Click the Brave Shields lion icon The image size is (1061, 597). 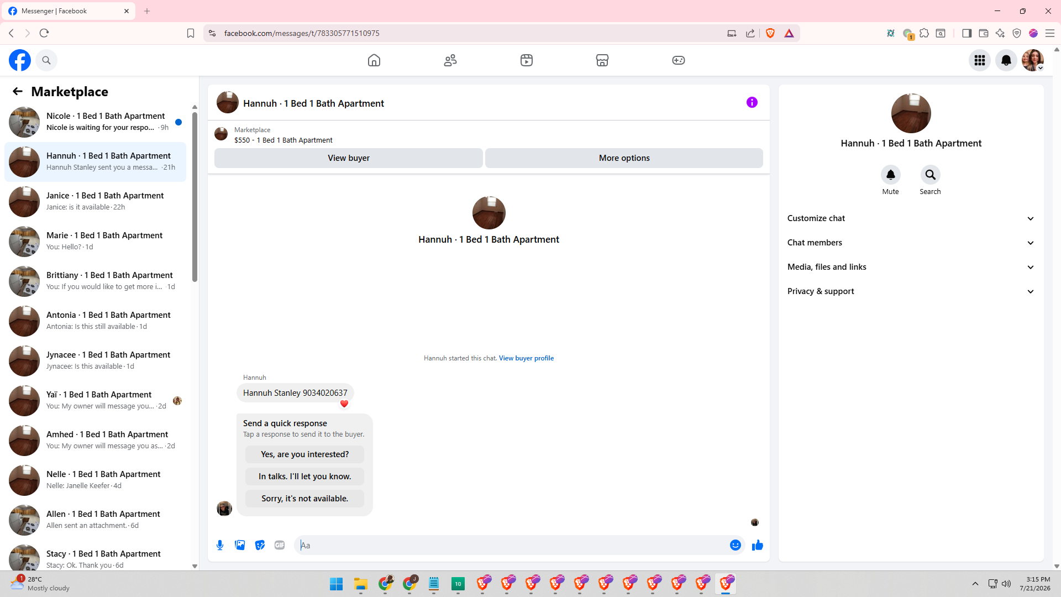tap(770, 33)
